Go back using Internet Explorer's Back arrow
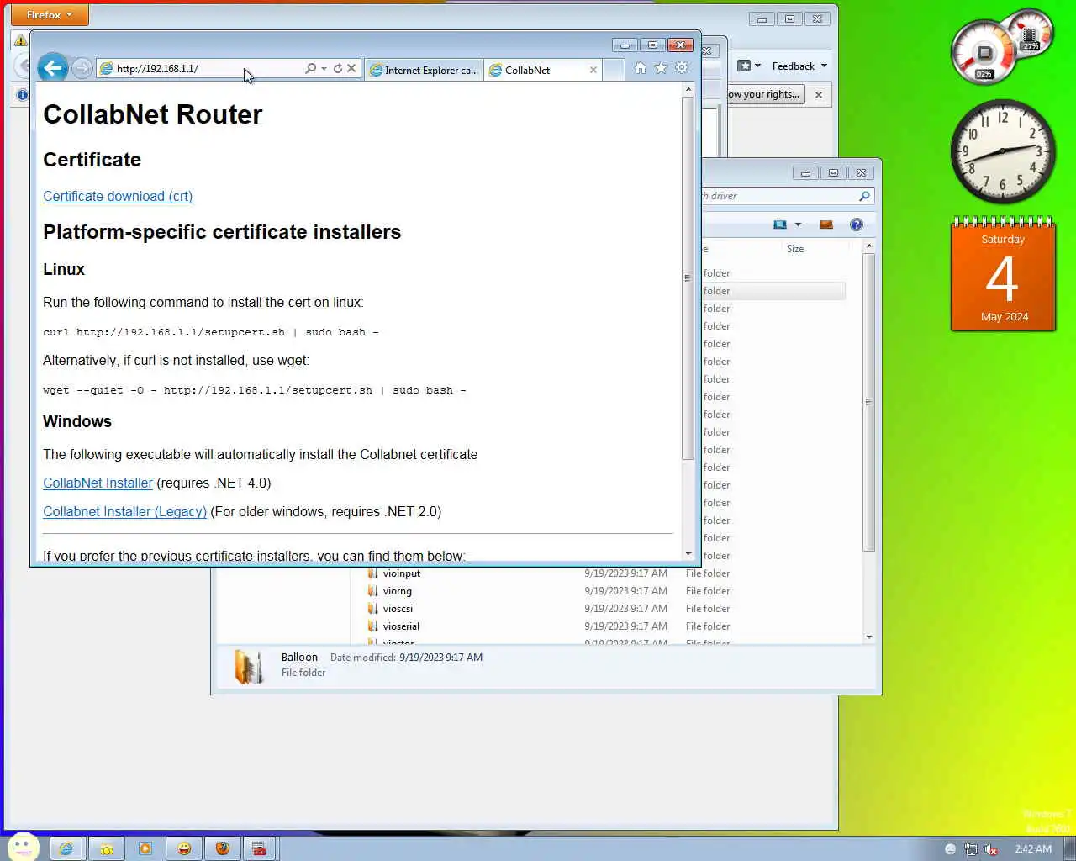The image size is (1076, 861). [52, 68]
